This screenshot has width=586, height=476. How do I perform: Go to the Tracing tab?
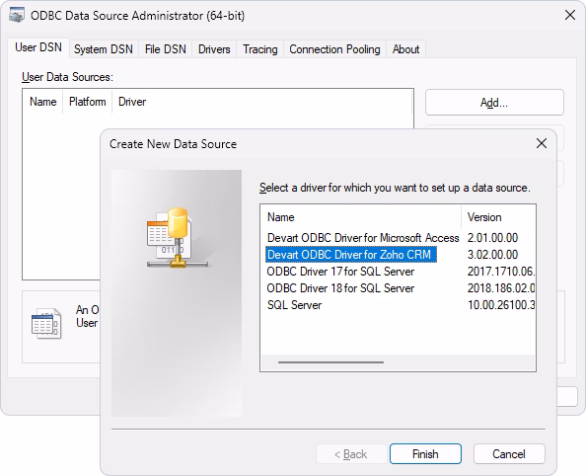[260, 49]
